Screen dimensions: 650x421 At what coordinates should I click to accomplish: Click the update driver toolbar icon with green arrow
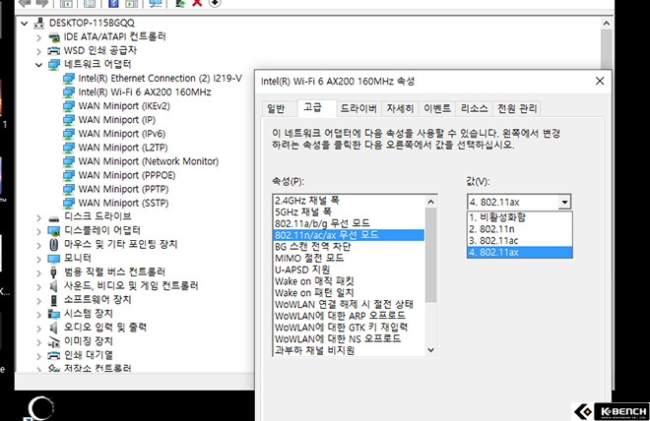pos(180,3)
